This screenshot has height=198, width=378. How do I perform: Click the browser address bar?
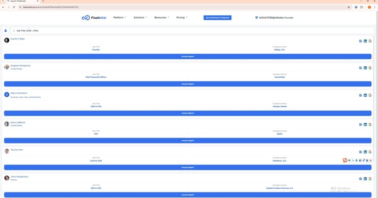point(185,7)
